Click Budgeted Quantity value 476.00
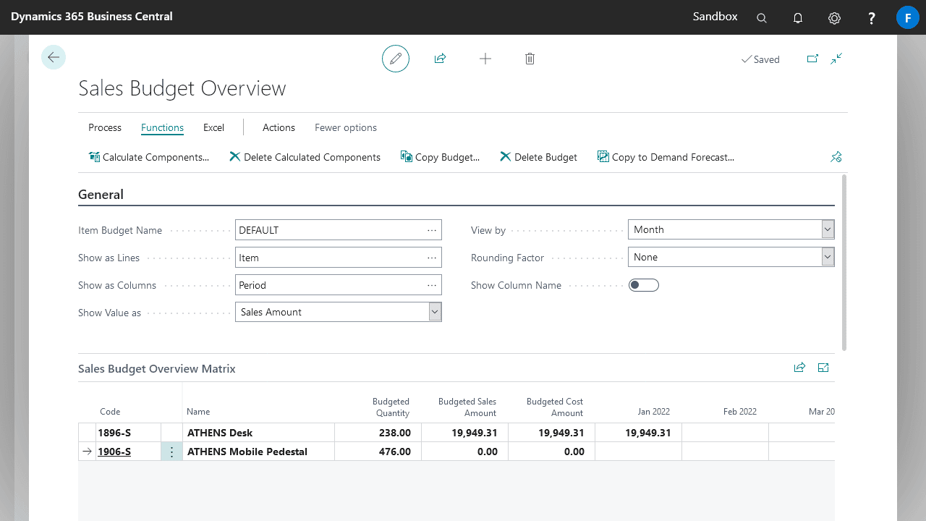The width and height of the screenshot is (926, 521). (396, 452)
